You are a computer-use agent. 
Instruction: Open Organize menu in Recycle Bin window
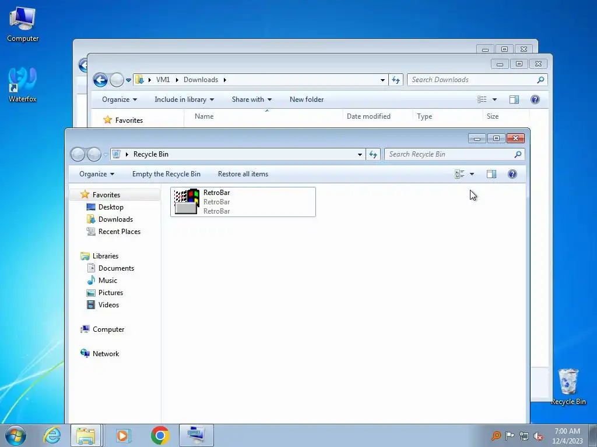(x=97, y=174)
